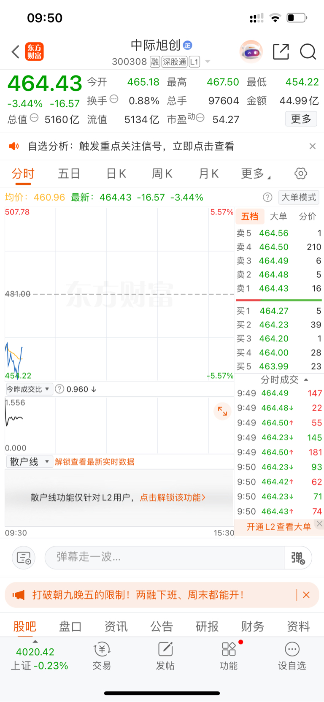Open the 今昨成交比 indicator dropdown

(x=29, y=389)
